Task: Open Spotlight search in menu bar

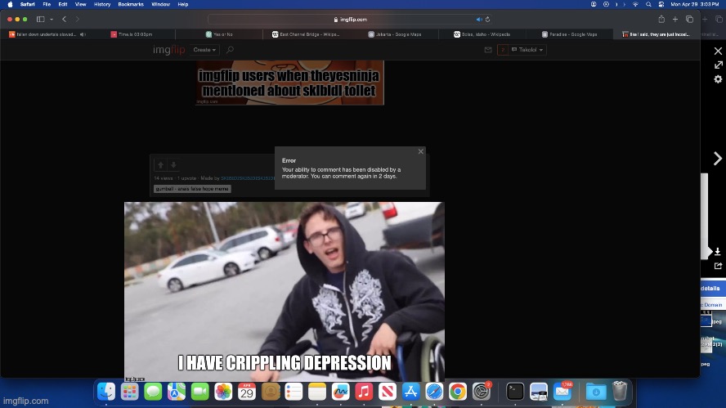Action: (648, 4)
